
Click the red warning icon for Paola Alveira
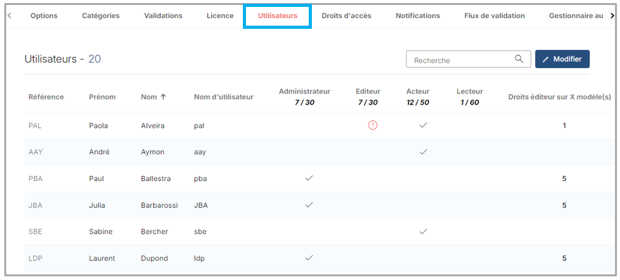pos(373,125)
